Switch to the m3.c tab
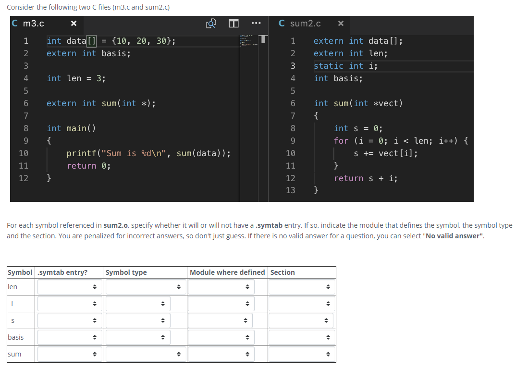Screen dimensions: 516x381 34,23
